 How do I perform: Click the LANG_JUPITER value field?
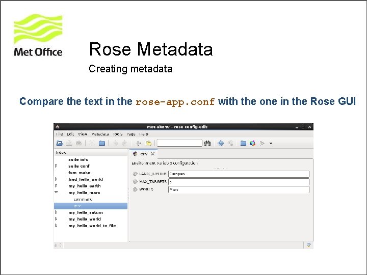(x=239, y=174)
